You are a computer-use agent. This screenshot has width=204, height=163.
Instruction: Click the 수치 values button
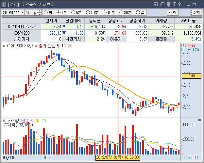point(196,12)
